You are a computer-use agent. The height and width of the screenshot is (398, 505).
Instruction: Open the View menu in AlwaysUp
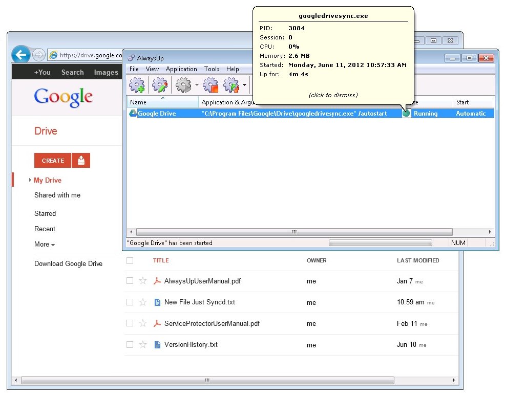coord(152,69)
